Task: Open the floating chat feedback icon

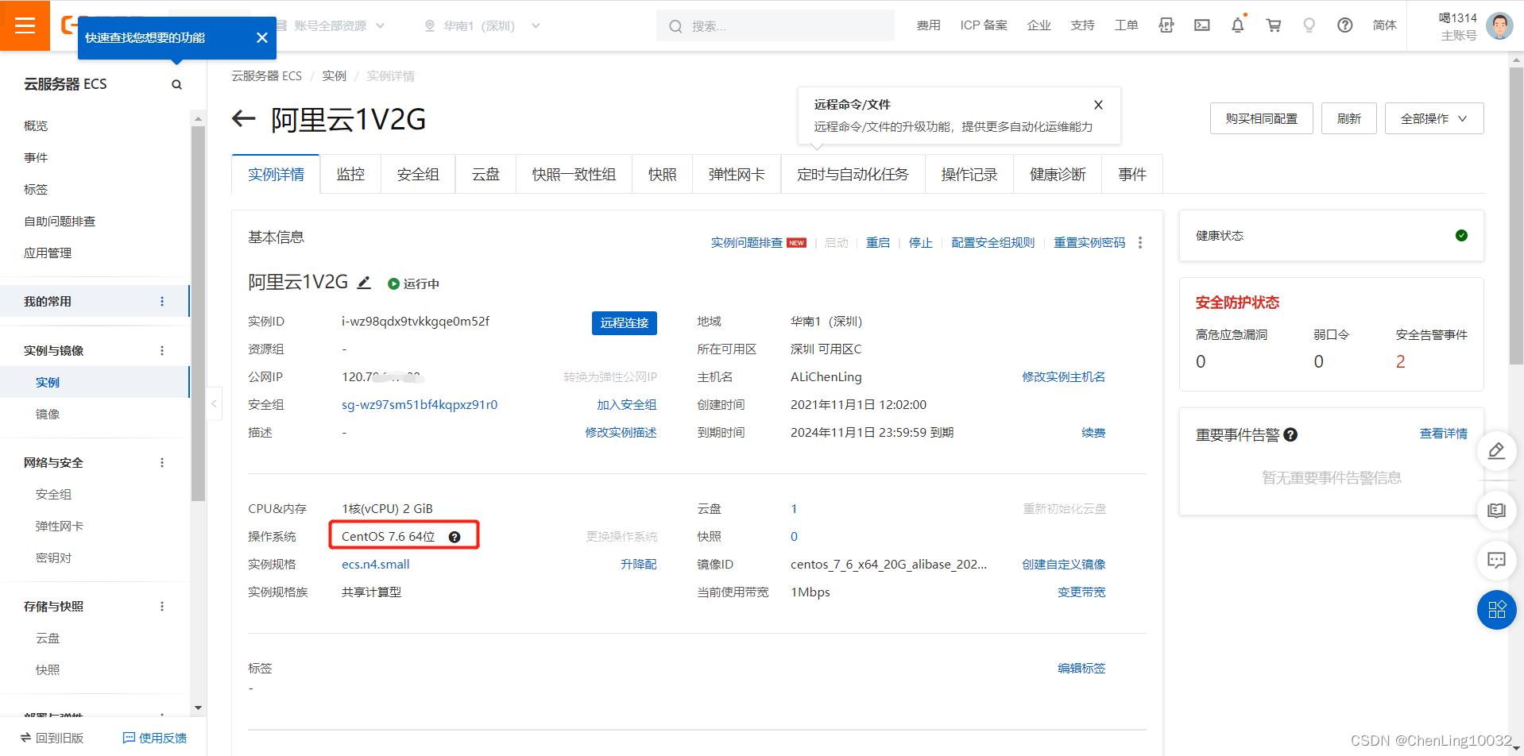Action: pos(1497,560)
